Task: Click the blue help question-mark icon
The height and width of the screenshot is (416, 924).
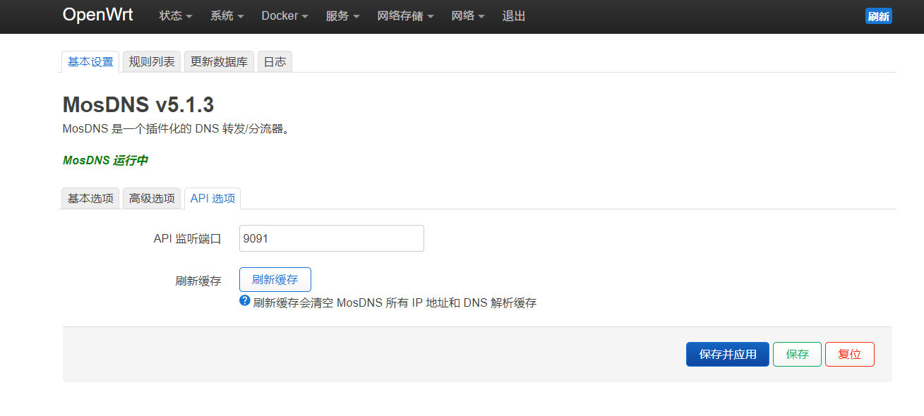Action: coord(245,300)
